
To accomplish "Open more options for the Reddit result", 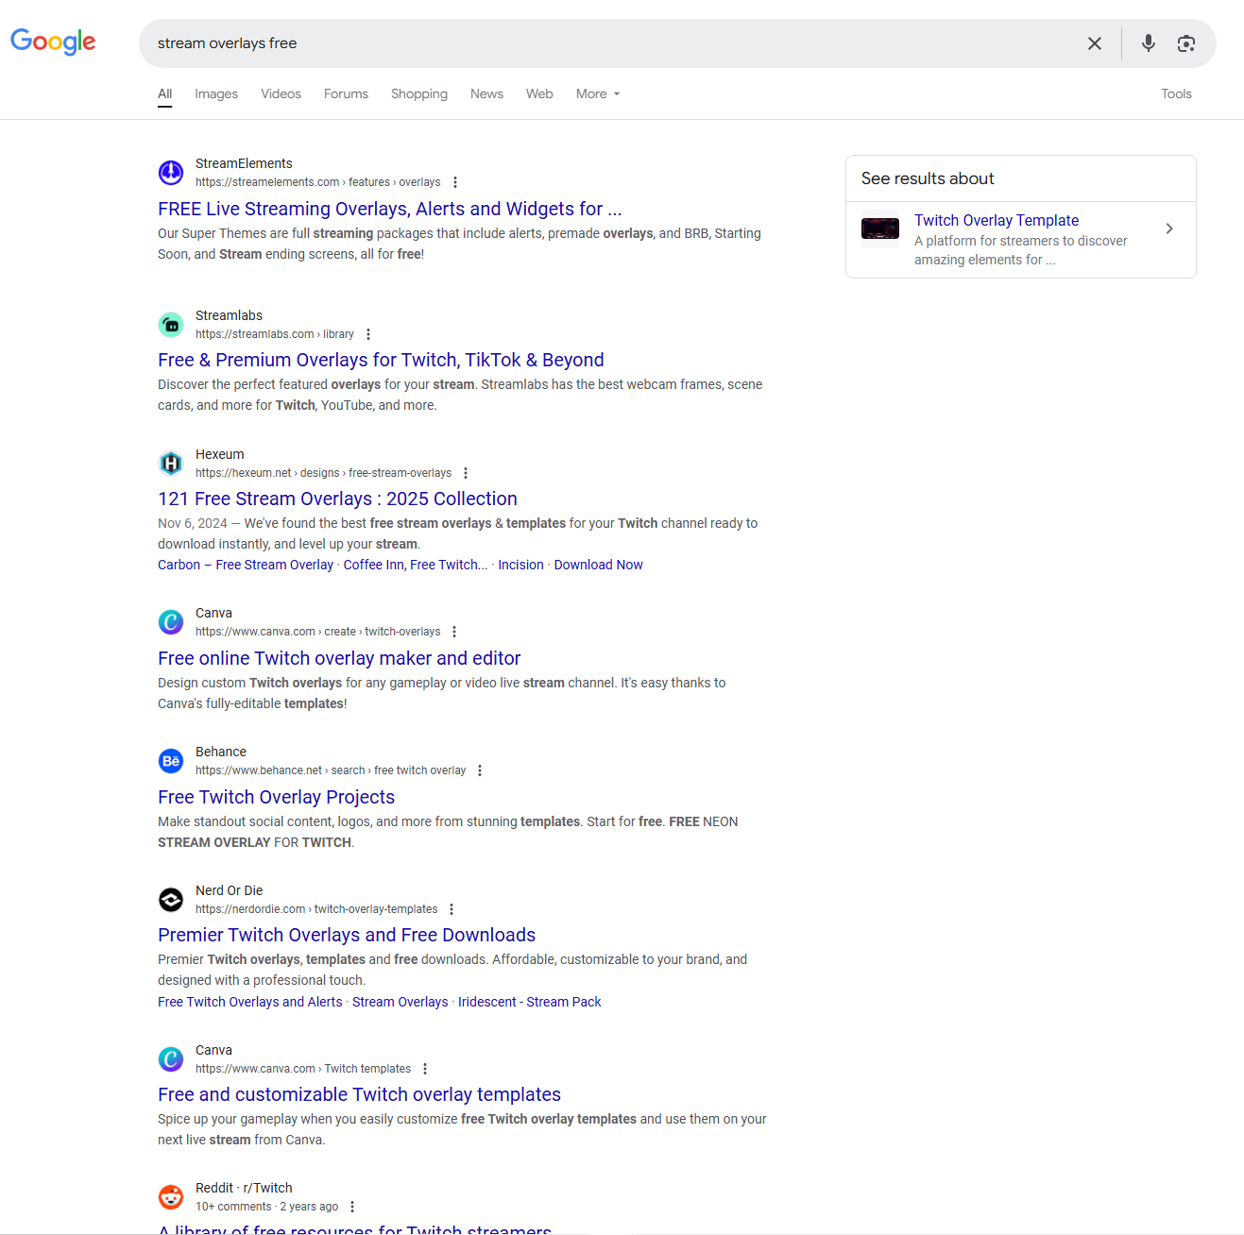I will [352, 1207].
